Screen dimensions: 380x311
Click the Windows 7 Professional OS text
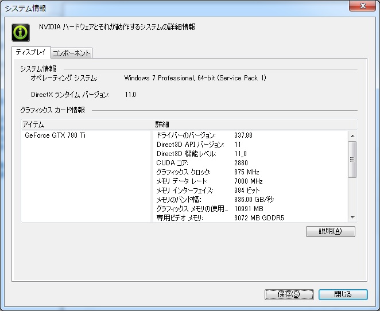(x=195, y=78)
